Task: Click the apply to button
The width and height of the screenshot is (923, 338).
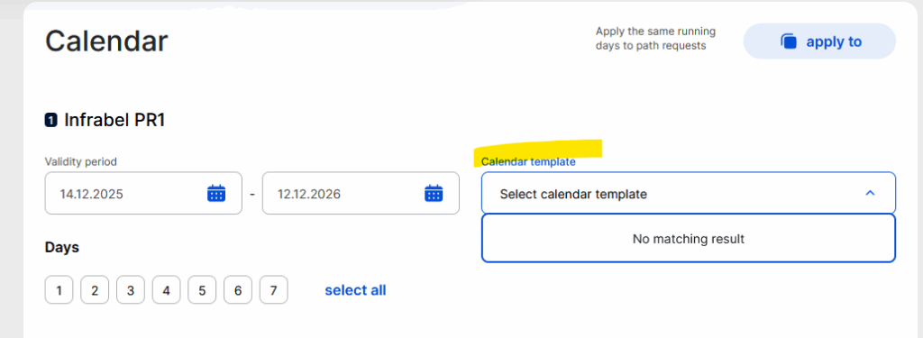Action: click(x=820, y=41)
